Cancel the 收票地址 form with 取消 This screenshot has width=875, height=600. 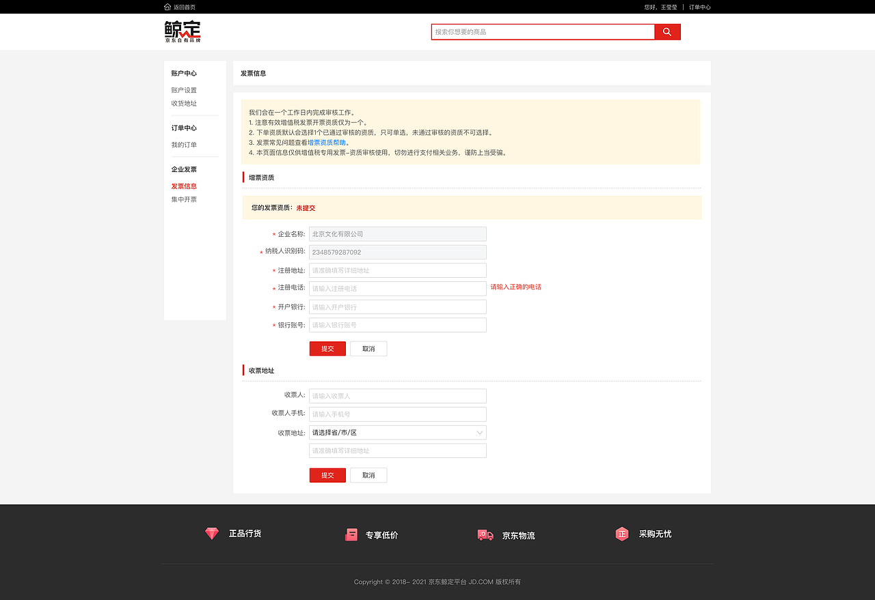click(368, 474)
